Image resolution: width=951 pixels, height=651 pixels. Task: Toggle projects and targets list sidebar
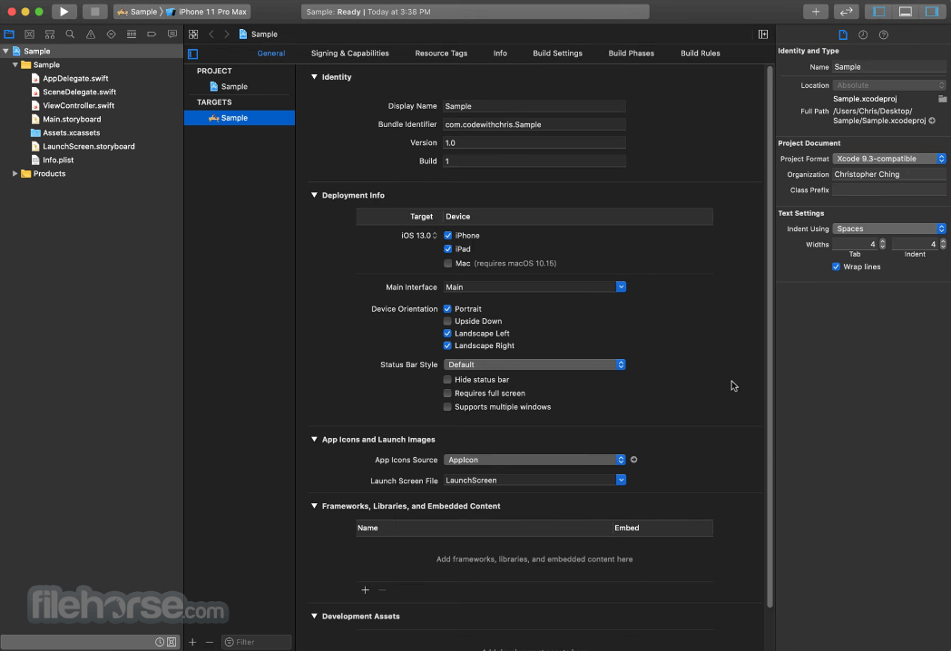(x=193, y=53)
